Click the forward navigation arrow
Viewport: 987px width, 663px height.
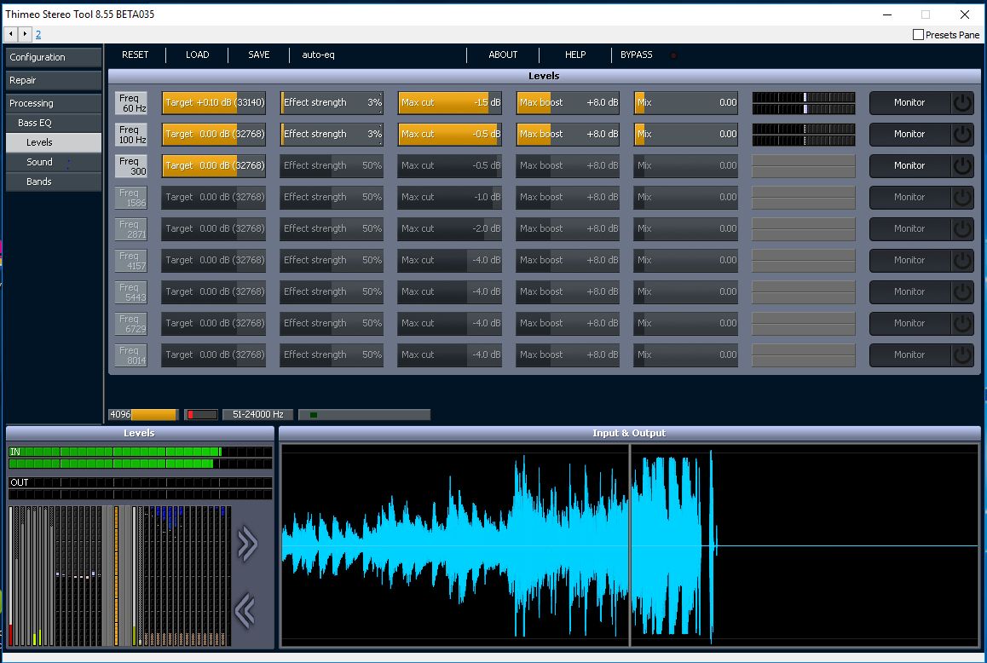click(x=25, y=34)
